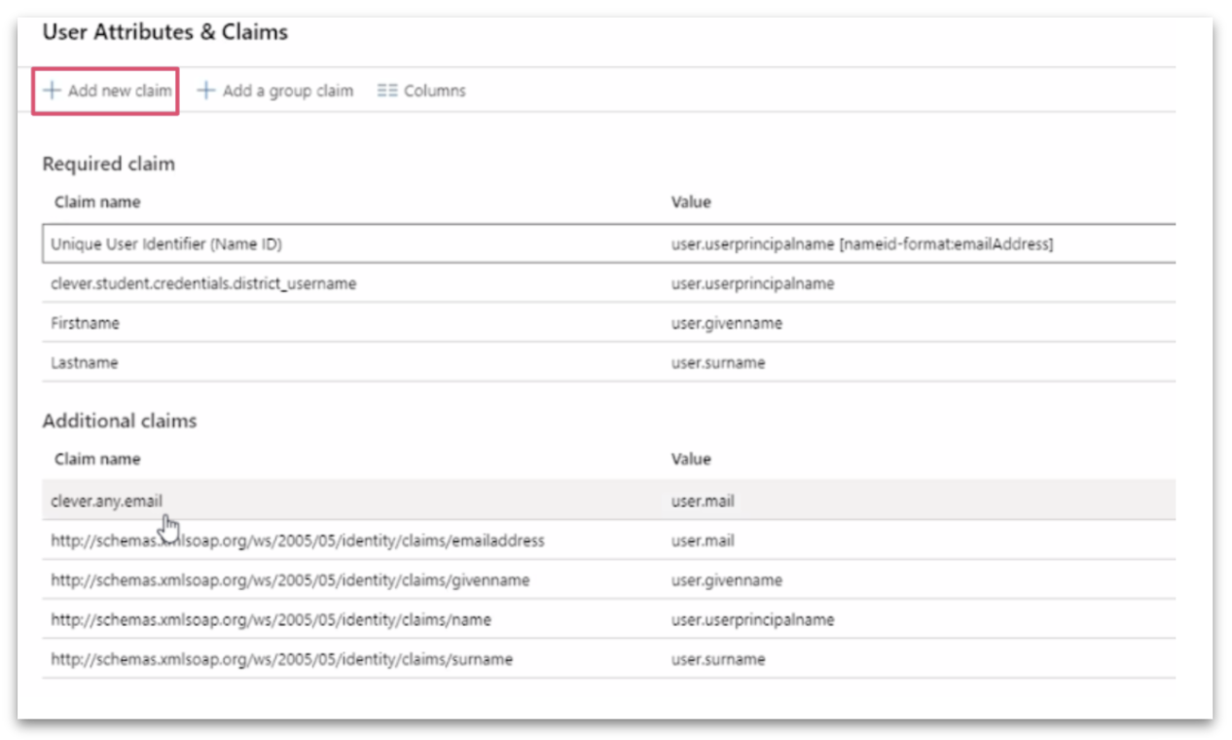Open the Columns configuration icon
1232x740 pixels.
click(x=386, y=90)
